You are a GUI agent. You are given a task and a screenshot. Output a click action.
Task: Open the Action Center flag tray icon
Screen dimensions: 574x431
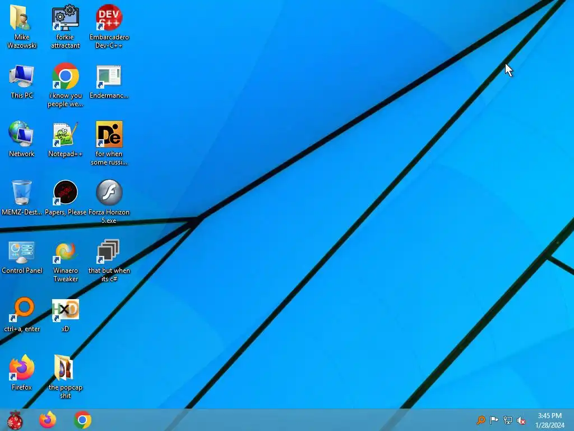pos(494,420)
